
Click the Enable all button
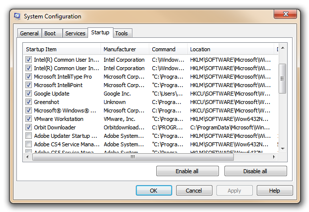coord(188,171)
